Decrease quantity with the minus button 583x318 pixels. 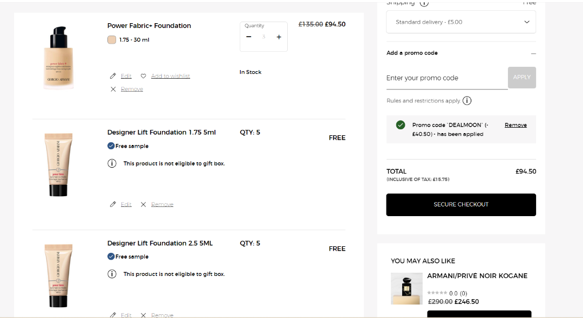click(249, 37)
